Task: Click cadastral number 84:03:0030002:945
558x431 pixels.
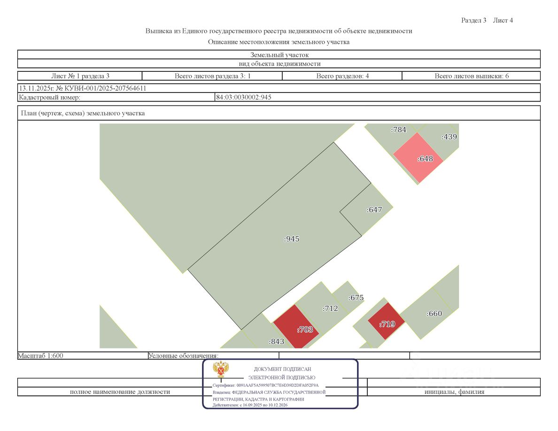Action: (243, 97)
